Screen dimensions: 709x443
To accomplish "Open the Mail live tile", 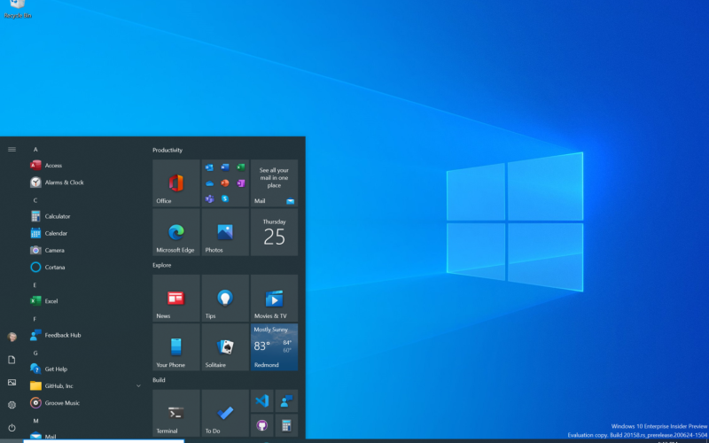I will coord(274,183).
